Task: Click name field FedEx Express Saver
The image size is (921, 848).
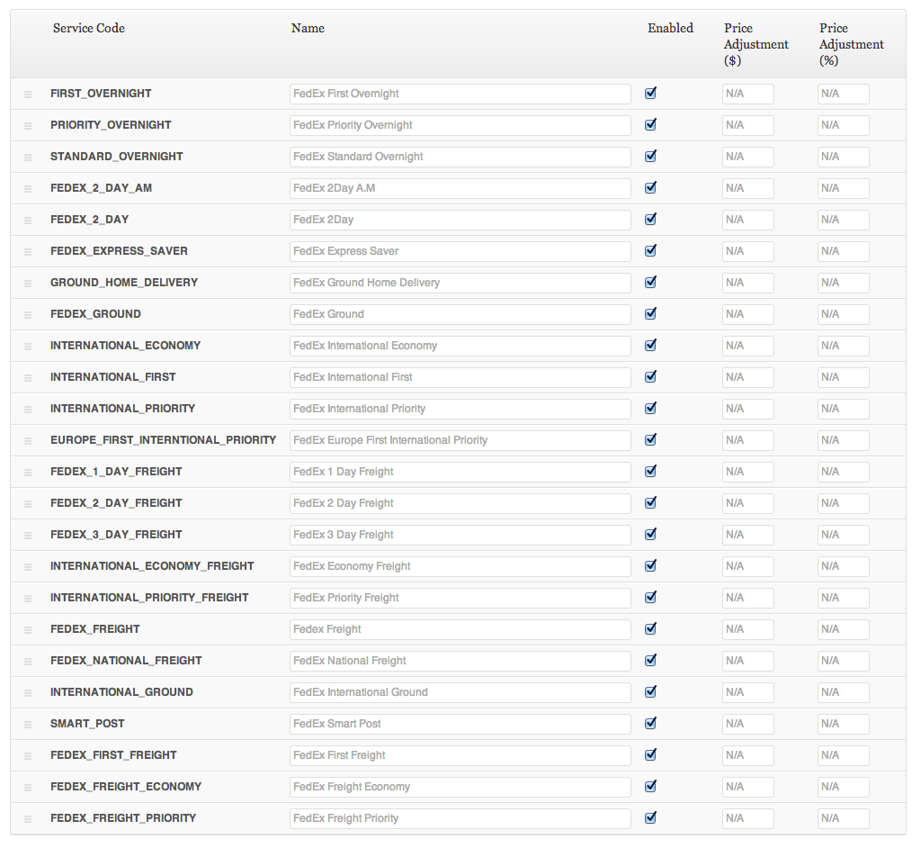Action: (x=460, y=252)
